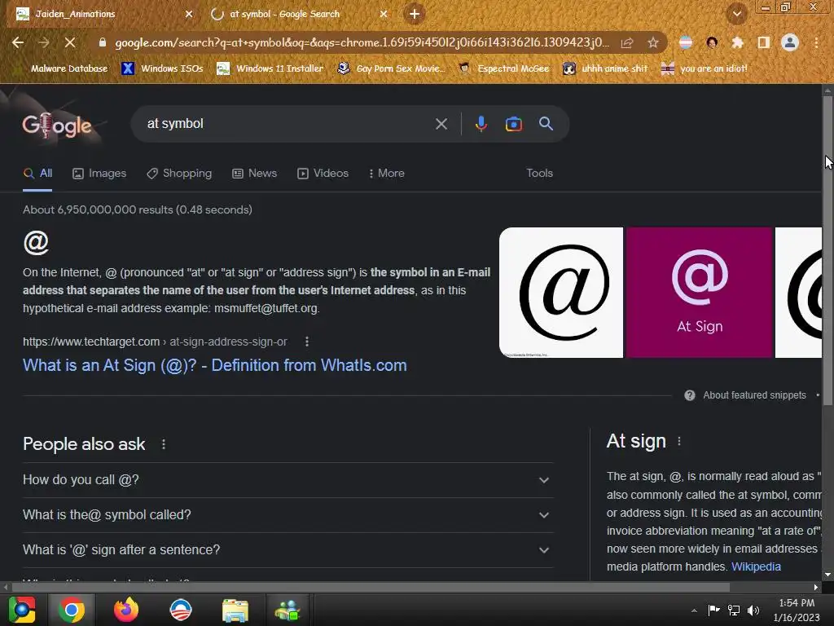834x626 pixels.
Task: Click the address bar URL
Action: 362,42
